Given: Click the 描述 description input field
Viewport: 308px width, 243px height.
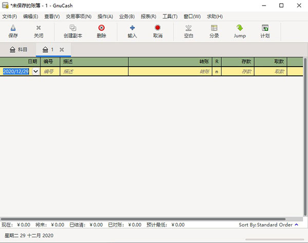Looking at the screenshot, I should click(94, 72).
